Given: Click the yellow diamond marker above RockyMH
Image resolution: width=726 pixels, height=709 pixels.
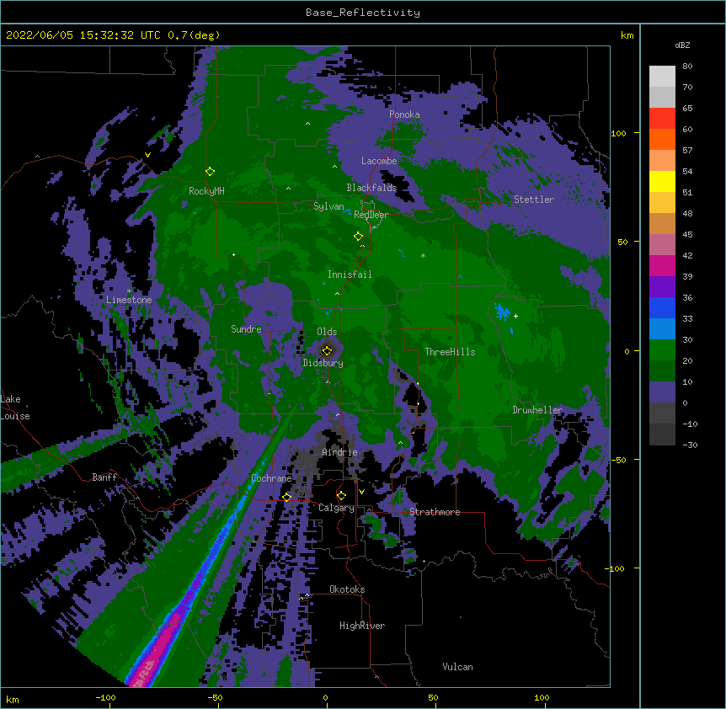Looking at the screenshot, I should pyautogui.click(x=210, y=172).
